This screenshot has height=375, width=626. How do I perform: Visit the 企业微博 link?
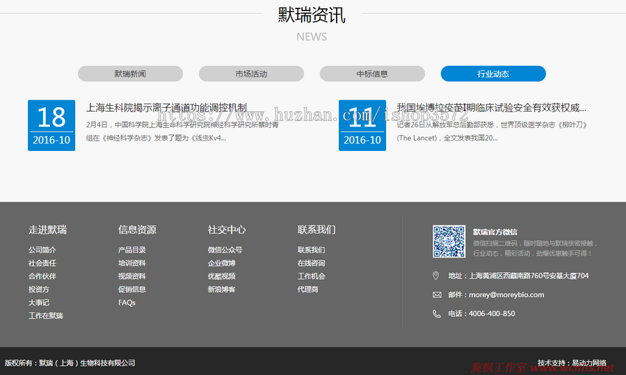tap(222, 263)
